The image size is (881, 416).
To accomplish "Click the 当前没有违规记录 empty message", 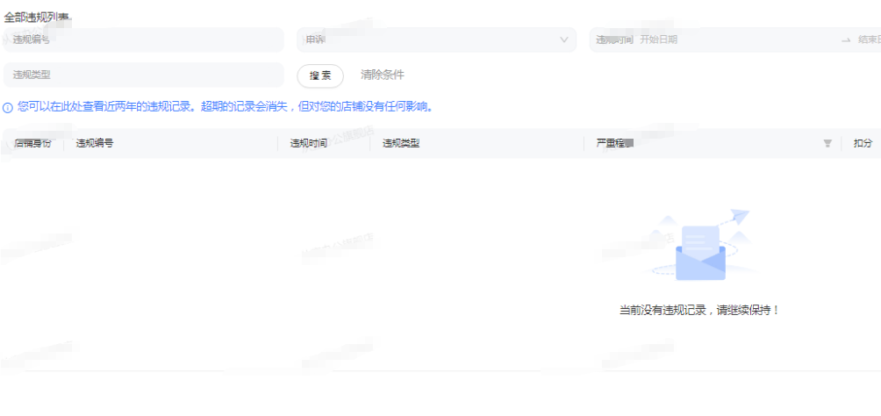I will point(699,311).
